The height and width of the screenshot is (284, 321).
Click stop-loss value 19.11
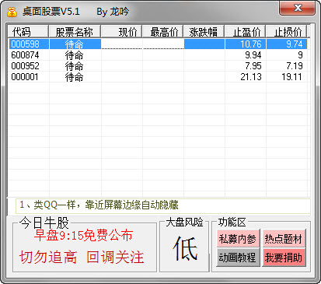pyautogui.click(x=292, y=77)
